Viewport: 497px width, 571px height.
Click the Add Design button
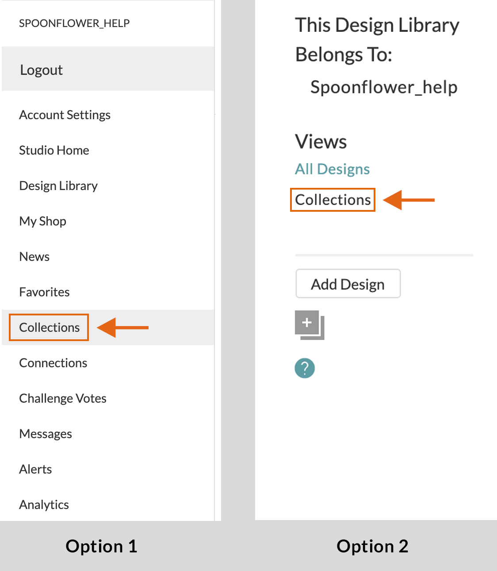[x=348, y=284]
